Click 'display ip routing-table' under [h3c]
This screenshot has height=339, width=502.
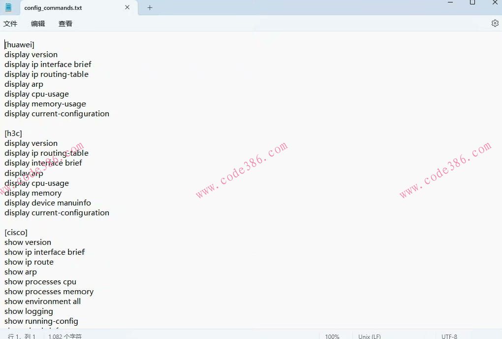pos(46,153)
